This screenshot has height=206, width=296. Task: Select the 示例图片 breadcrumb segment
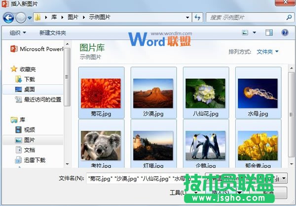click(x=100, y=17)
